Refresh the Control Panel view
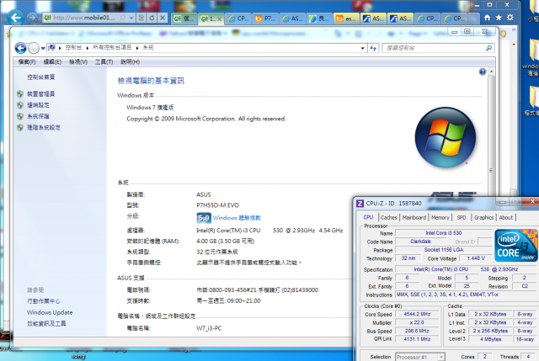The image size is (539, 361). (373, 48)
